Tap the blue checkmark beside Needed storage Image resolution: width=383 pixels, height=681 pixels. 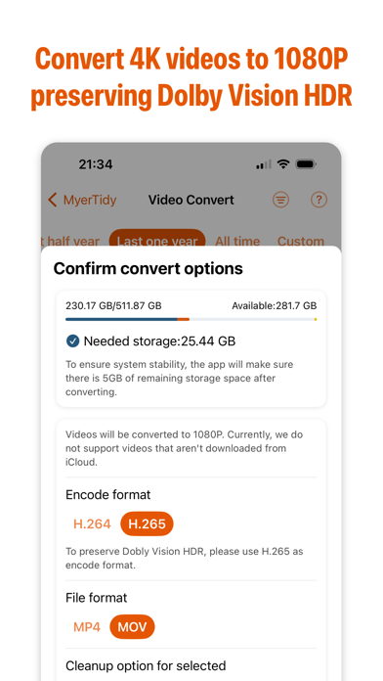pos(72,341)
